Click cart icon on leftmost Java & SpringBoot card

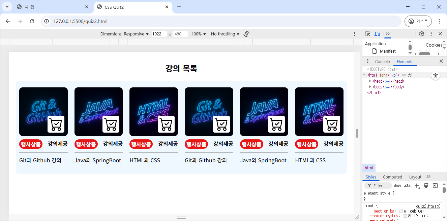tap(111, 124)
